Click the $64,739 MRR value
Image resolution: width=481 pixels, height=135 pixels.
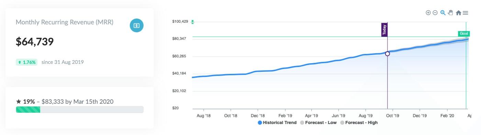click(35, 42)
